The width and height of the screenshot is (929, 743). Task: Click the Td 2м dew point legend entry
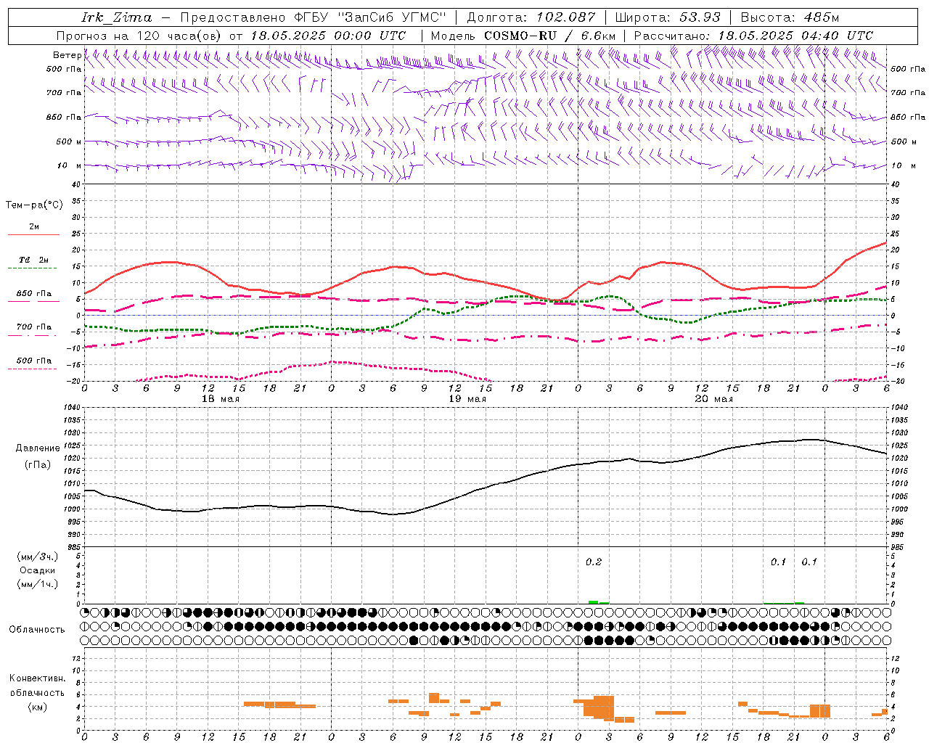pos(34,259)
